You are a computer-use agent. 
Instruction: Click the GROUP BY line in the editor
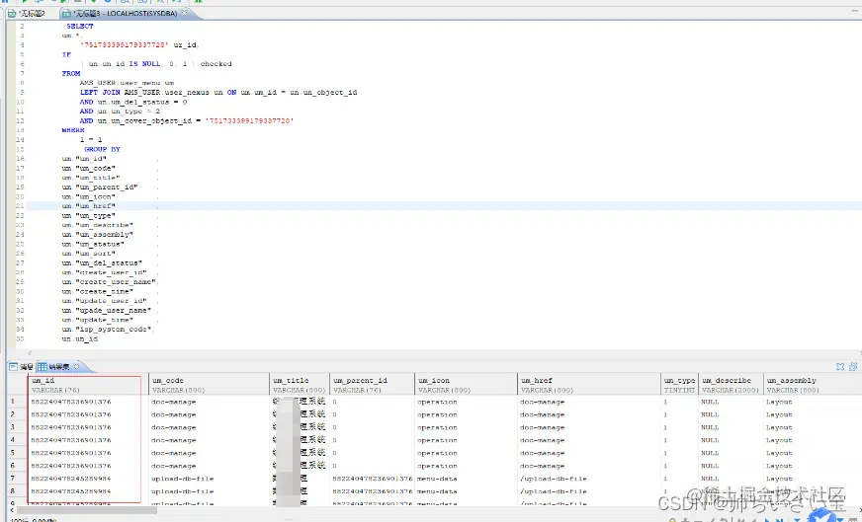[x=102, y=149]
